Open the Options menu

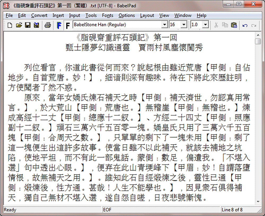tap(127, 15)
